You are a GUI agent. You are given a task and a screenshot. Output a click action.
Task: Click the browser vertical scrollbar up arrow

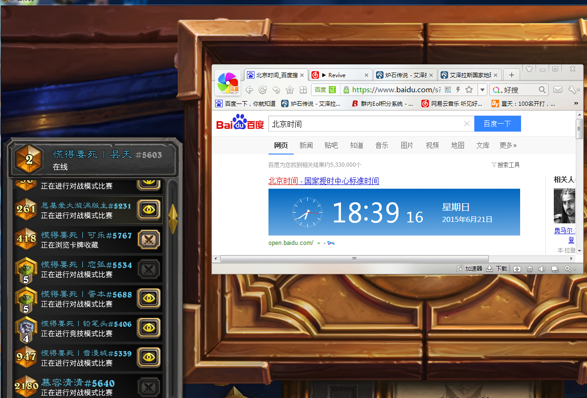coord(579,114)
